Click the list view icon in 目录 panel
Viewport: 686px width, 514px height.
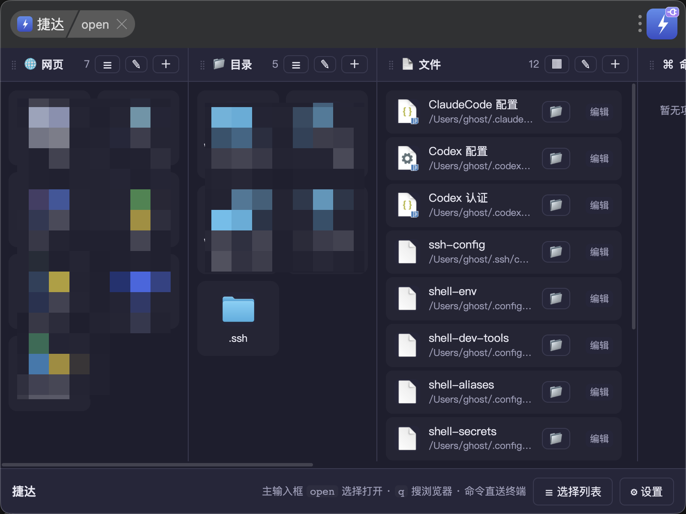[x=296, y=65]
